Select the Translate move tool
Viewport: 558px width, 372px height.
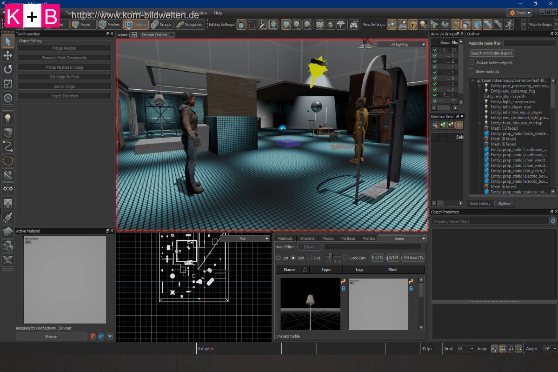click(x=8, y=55)
